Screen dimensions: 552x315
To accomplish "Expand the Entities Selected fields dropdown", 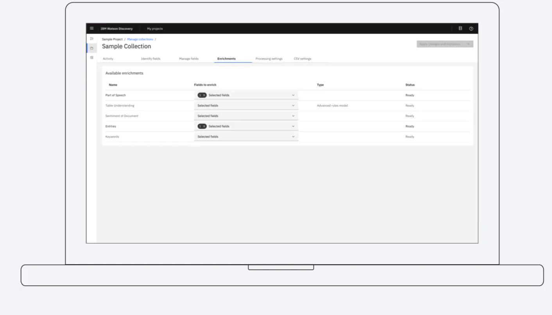I will click(x=293, y=126).
